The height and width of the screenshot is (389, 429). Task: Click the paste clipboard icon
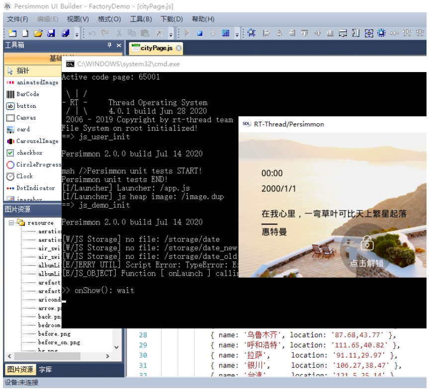coord(145,33)
